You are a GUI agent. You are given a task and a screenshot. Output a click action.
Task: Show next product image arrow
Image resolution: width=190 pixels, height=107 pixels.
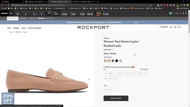click(89, 79)
